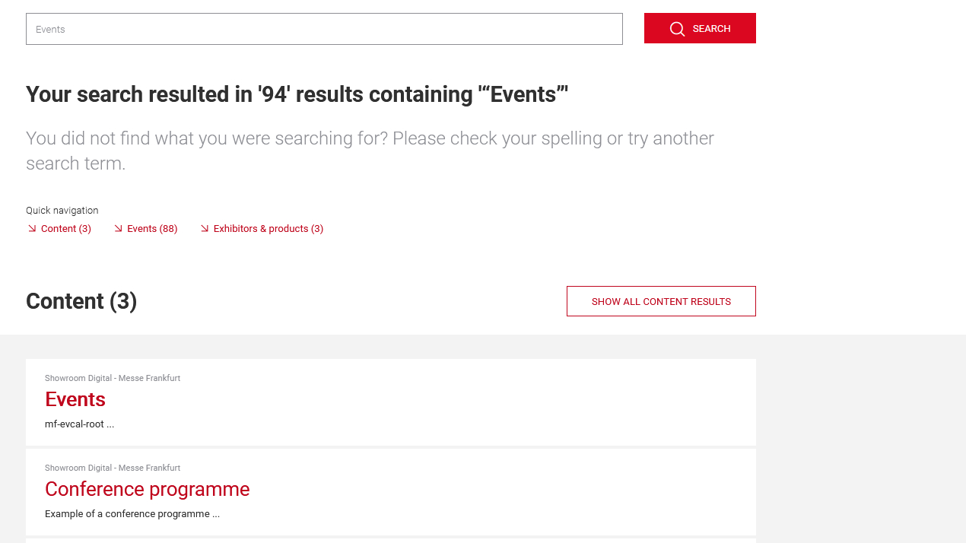Click the search input containing Events
This screenshot has height=543, width=966.
point(324,29)
